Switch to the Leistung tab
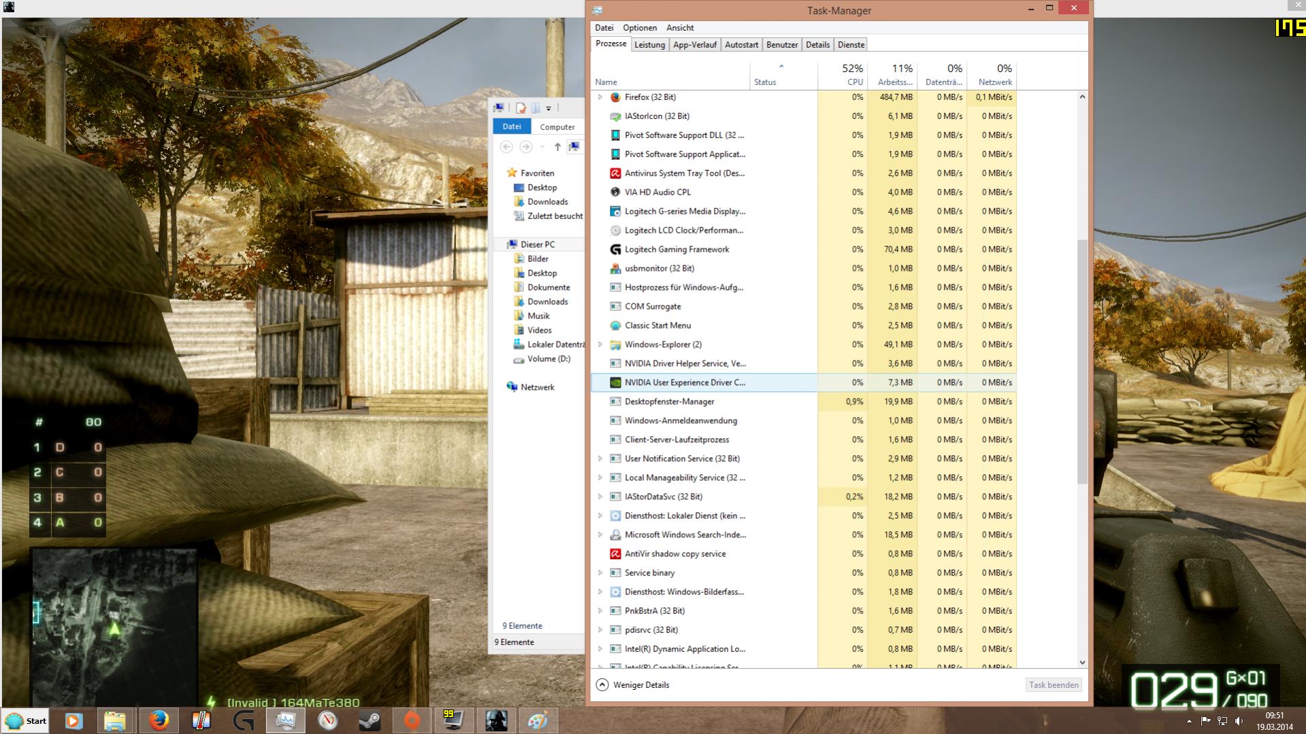This screenshot has width=1306, height=734. (x=649, y=45)
